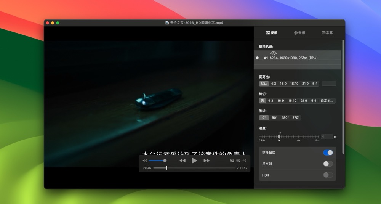Open custom crop 自定义 option

pyautogui.click(x=327, y=100)
